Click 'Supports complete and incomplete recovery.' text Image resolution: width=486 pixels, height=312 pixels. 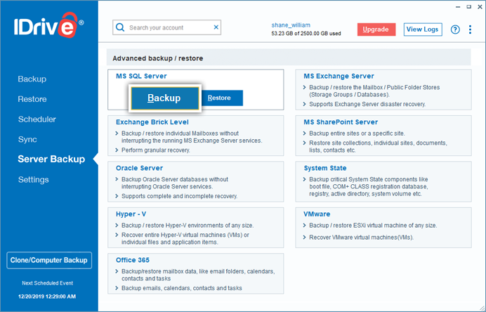(180, 196)
